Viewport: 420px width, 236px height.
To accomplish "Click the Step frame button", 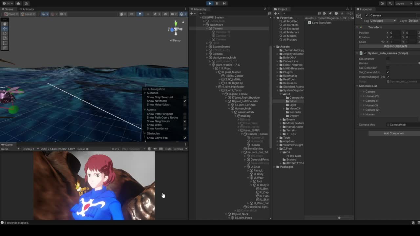I will click(224, 3).
